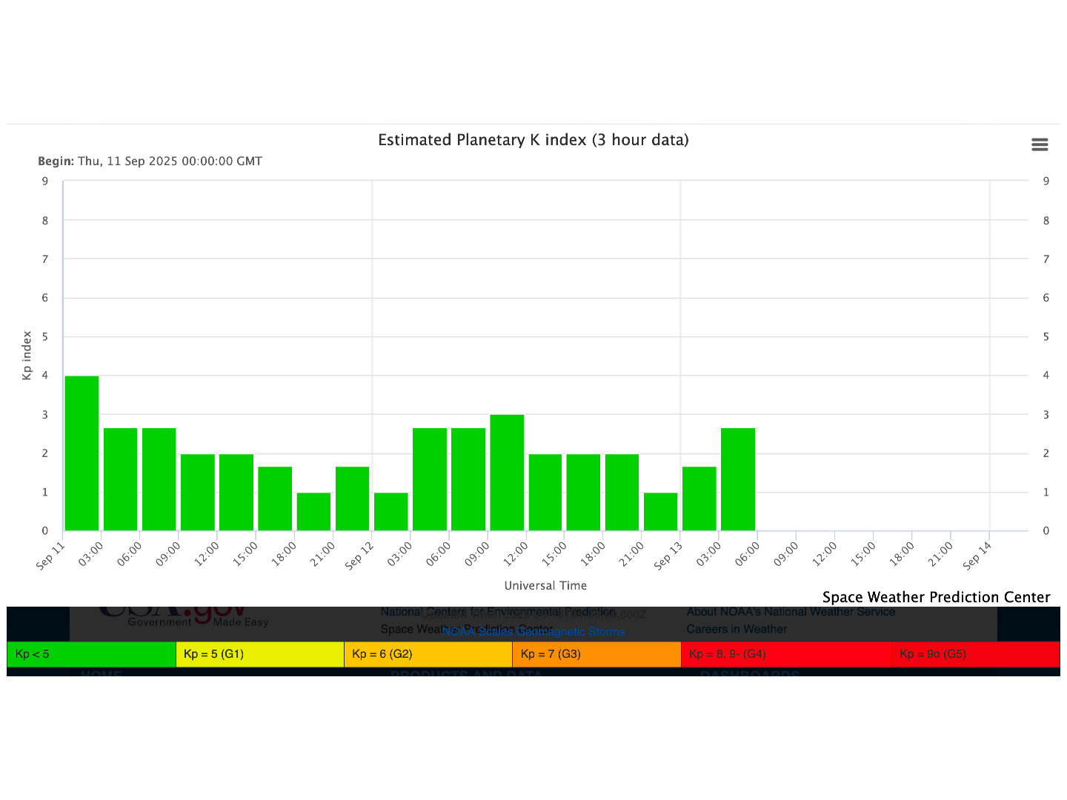Viewport: 1067px width, 800px height.
Task: Open the Careers in Weather link
Action: click(x=737, y=629)
